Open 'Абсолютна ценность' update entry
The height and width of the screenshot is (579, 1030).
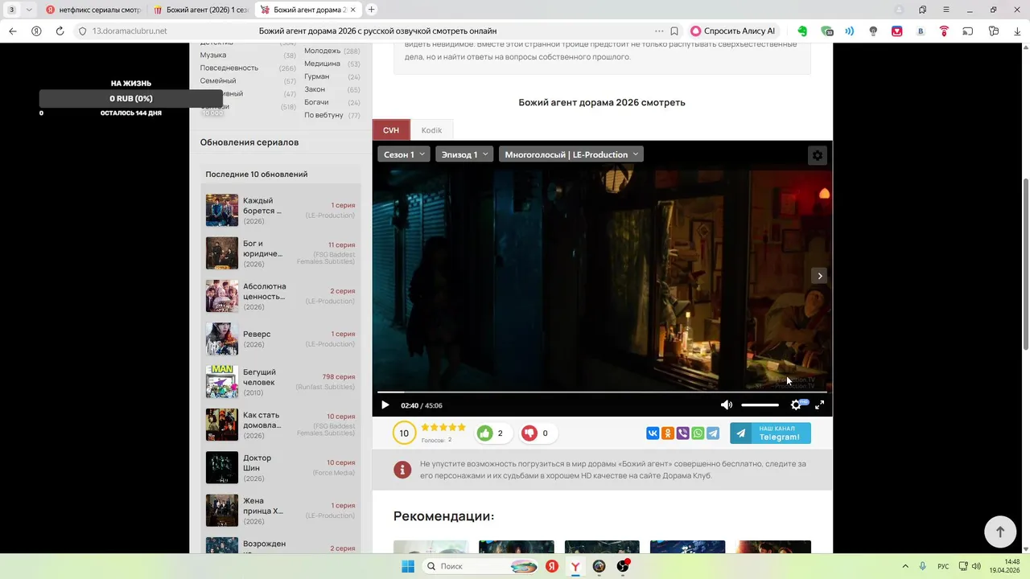281,296
